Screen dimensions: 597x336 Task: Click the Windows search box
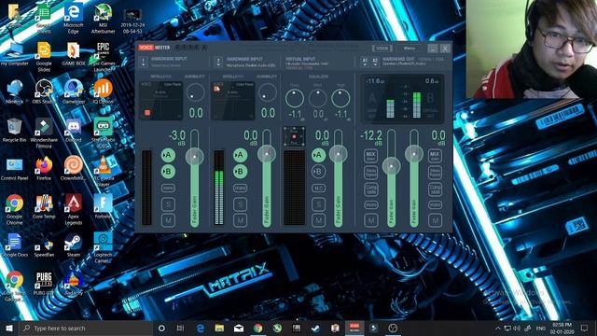point(86,328)
